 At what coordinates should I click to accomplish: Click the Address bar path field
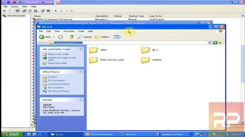click(128, 43)
